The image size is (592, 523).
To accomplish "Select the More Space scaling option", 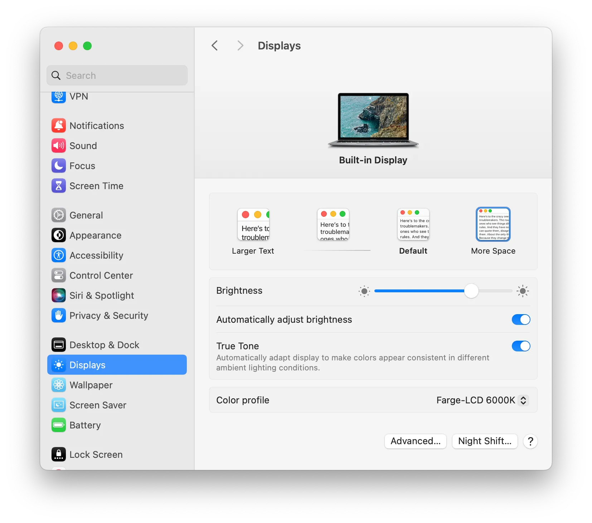I will point(493,224).
